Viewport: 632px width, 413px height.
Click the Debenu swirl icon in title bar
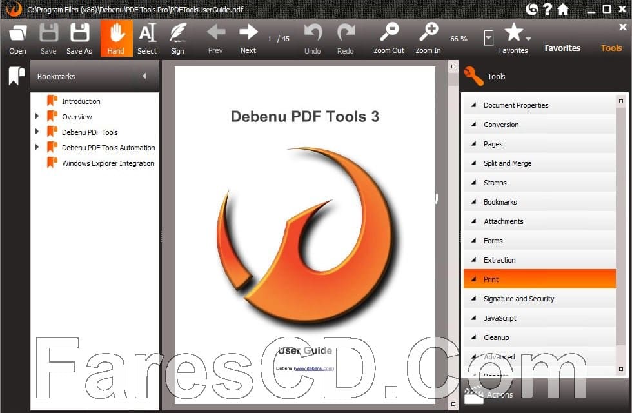(531, 9)
